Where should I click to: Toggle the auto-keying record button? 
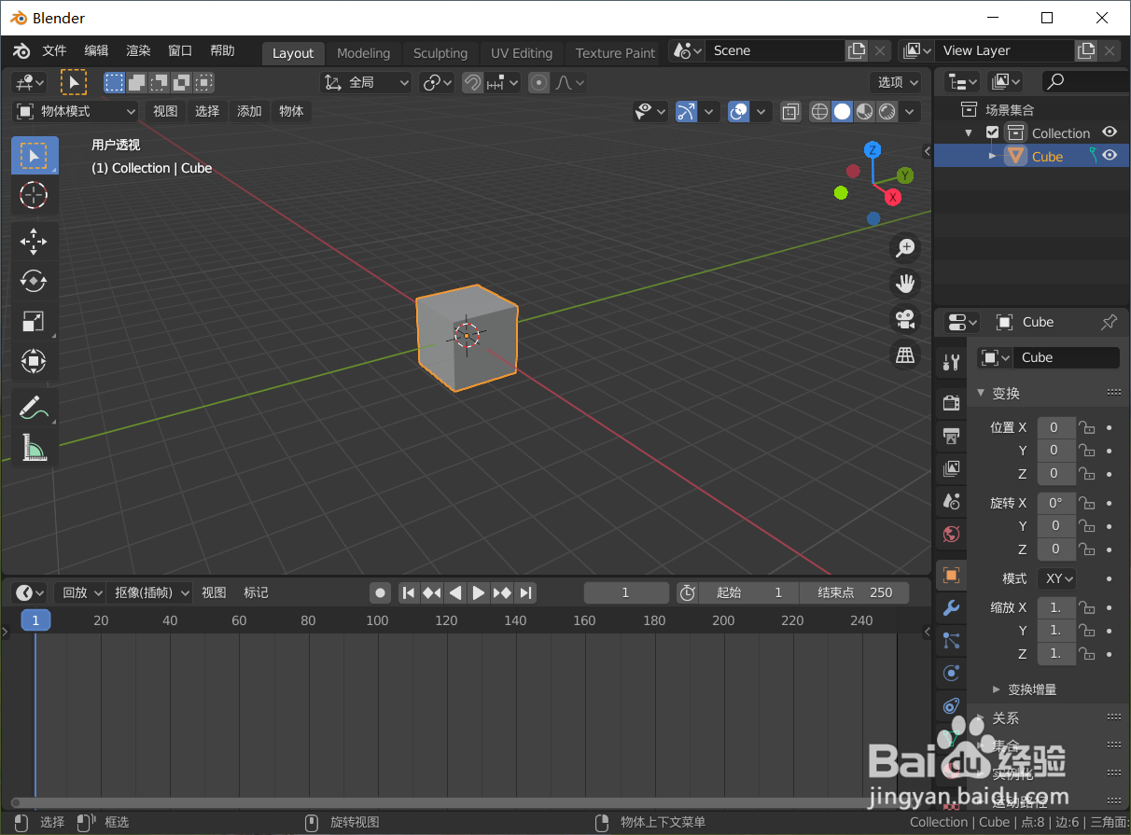380,592
